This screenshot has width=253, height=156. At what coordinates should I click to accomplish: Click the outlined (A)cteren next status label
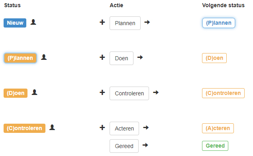click(218, 128)
